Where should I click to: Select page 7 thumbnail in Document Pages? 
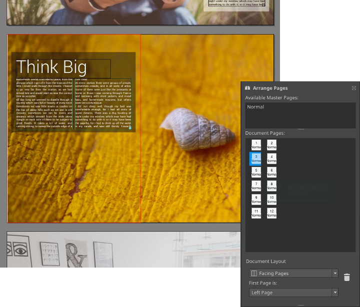[256, 186]
